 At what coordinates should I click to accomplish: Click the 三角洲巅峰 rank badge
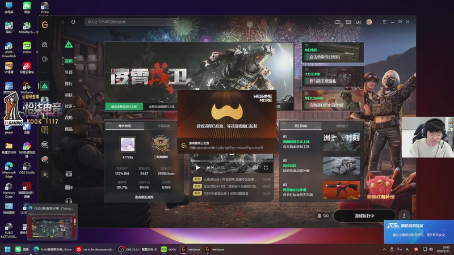pos(161,144)
